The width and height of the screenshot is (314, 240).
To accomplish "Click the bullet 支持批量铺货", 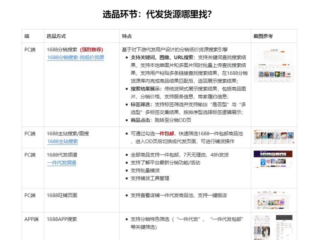I will click(x=145, y=171).
